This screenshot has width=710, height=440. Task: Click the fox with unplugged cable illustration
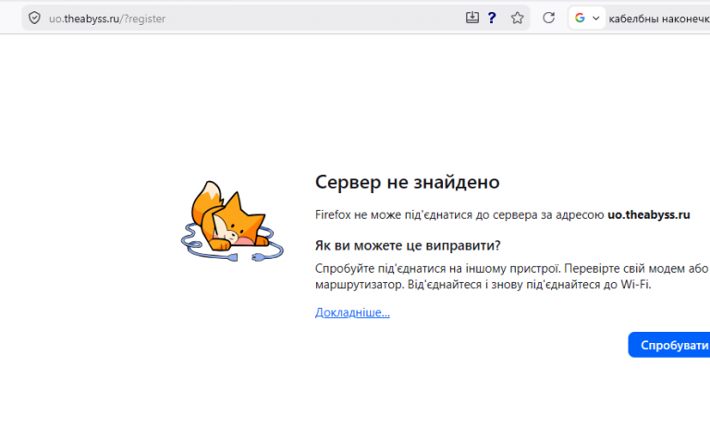[x=232, y=221]
